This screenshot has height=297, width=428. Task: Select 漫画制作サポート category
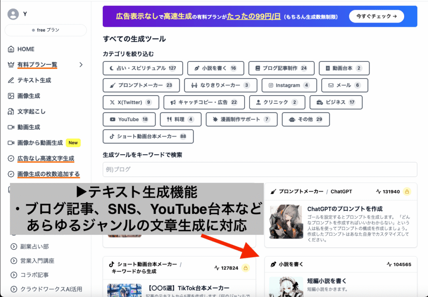(x=242, y=119)
